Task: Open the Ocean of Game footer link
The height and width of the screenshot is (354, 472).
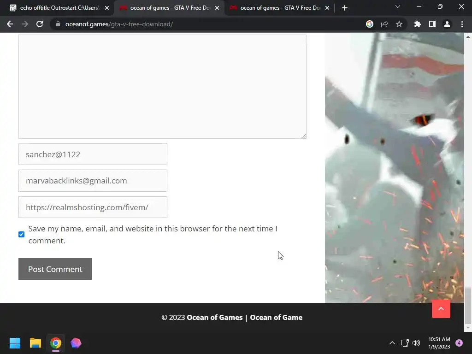Action: tap(276, 317)
